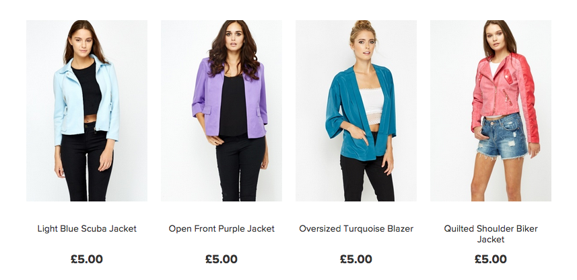The image size is (577, 280).
Task: Click the white crop top in blazer photo
Action: tap(371, 106)
